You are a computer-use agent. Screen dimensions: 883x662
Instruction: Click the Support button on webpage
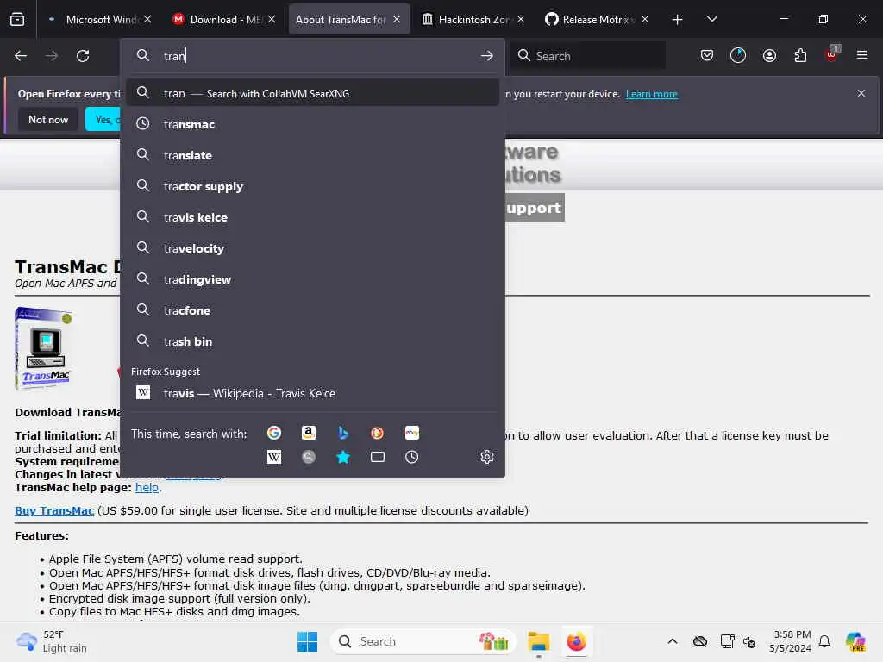tap(535, 208)
